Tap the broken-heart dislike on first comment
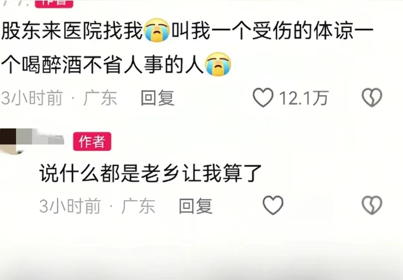Image resolution: width=403 pixels, height=280 pixels. [372, 97]
